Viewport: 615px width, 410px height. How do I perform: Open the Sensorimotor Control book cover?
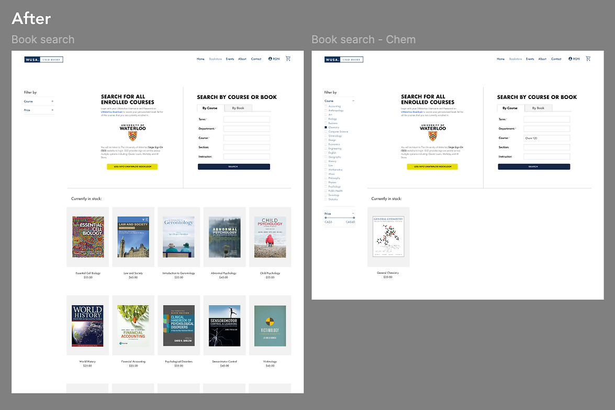tap(225, 326)
